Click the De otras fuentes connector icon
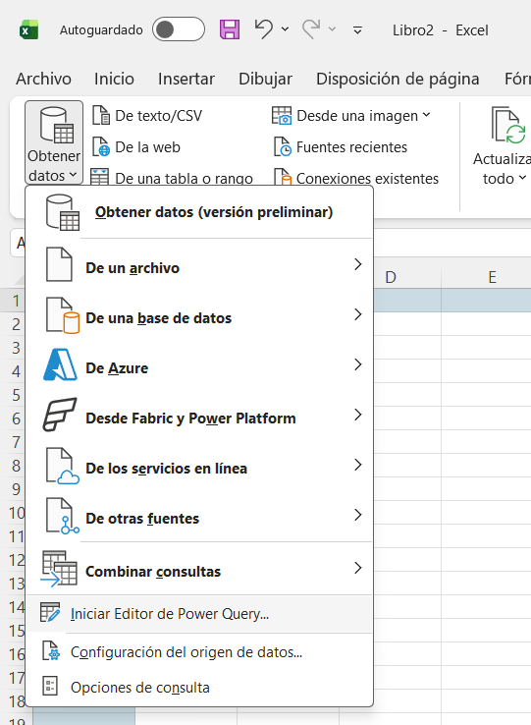The height and width of the screenshot is (725, 531). (x=63, y=516)
